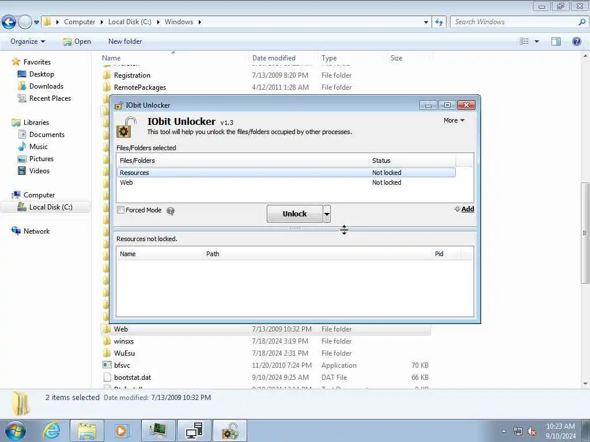Show hidden tray icons arrow

504,432
